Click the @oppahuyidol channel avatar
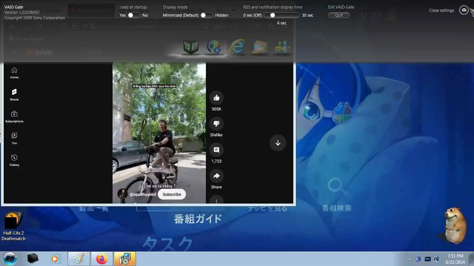 [123, 194]
